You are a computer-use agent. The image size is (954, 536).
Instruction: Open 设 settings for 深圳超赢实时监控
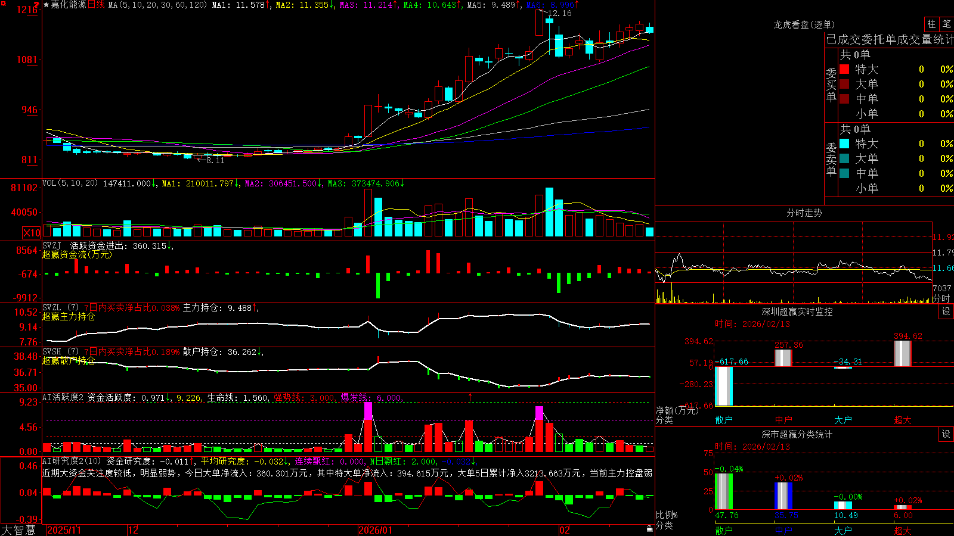click(946, 311)
